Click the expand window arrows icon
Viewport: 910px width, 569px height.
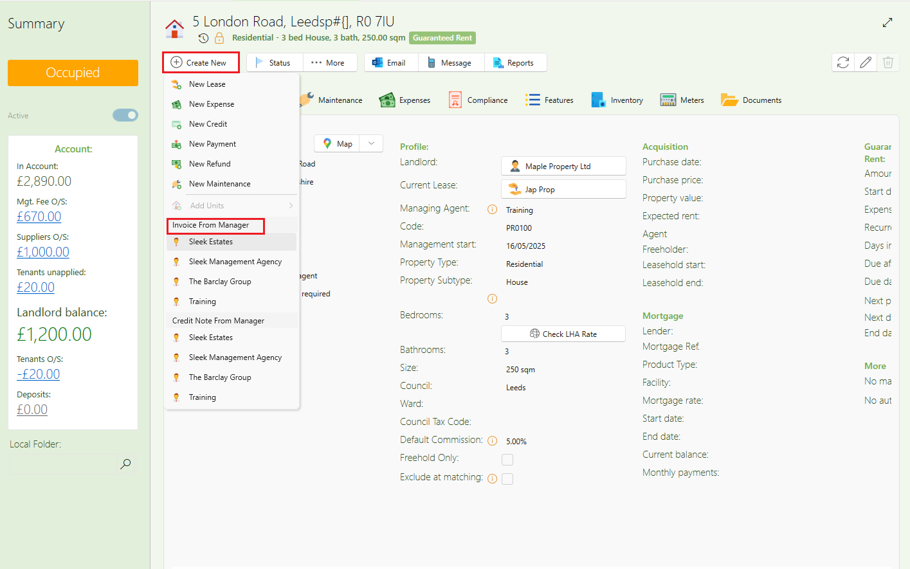pyautogui.click(x=887, y=23)
